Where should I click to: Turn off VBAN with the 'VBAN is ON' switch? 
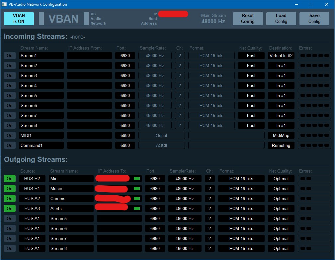pyautogui.click(x=18, y=18)
